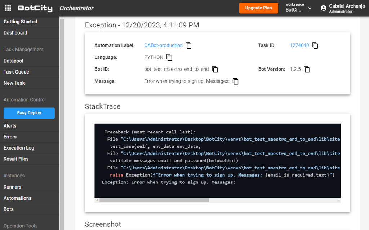Image resolution: width=369 pixels, height=230 pixels.
Task: Go to Errors in sidebar
Action: [x=10, y=137]
